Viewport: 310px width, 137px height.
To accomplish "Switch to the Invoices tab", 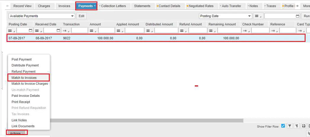I will 64,6.
